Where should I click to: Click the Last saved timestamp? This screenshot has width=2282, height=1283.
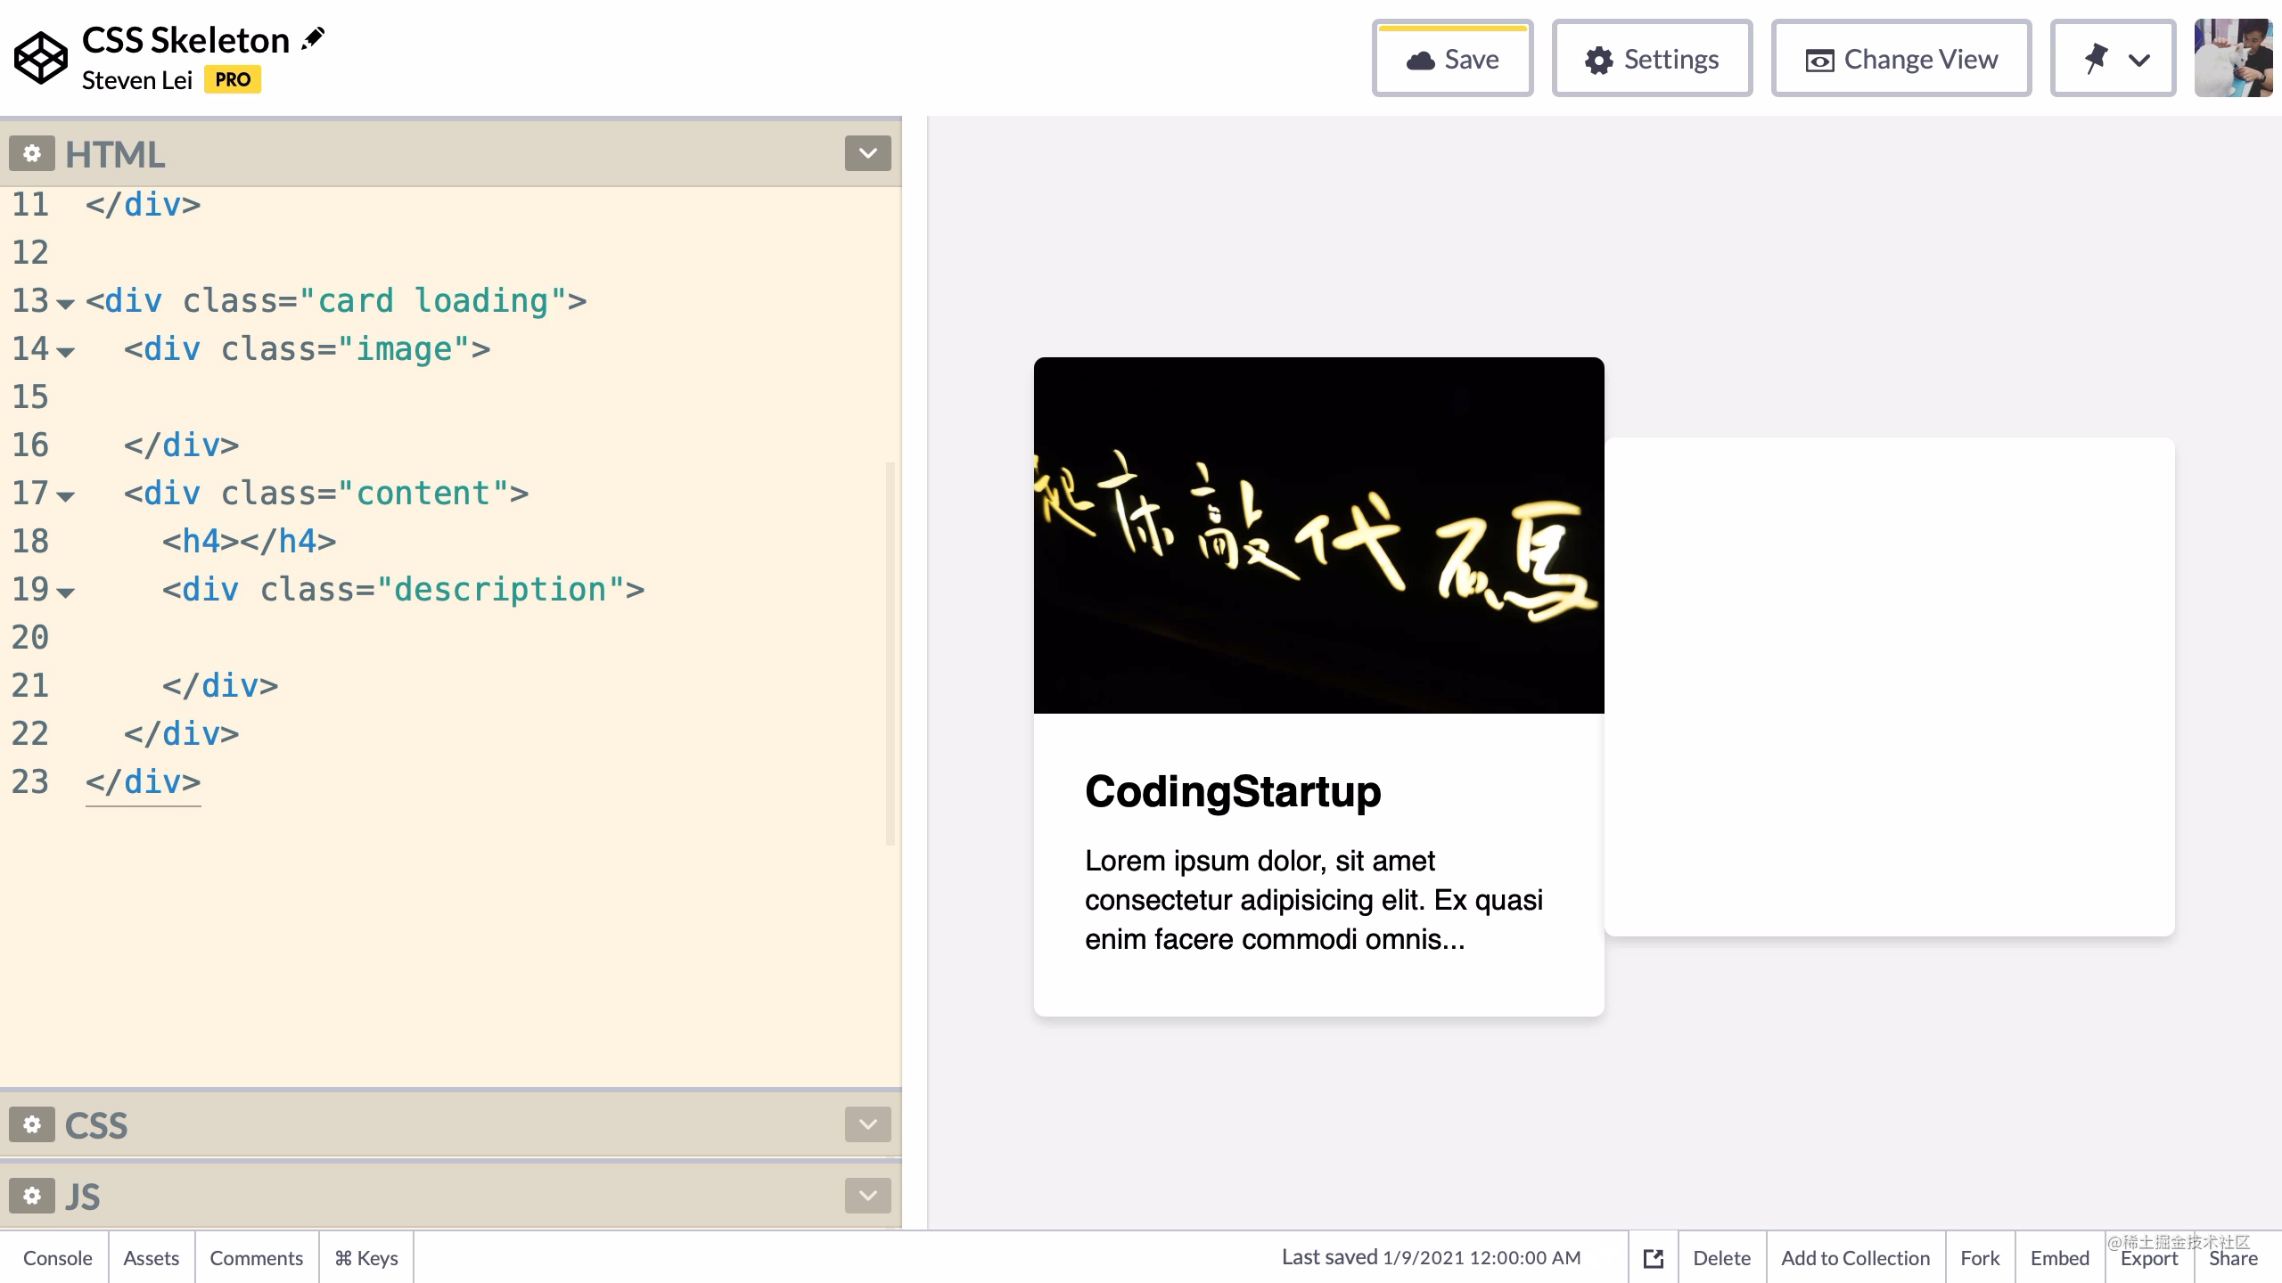(x=1431, y=1257)
